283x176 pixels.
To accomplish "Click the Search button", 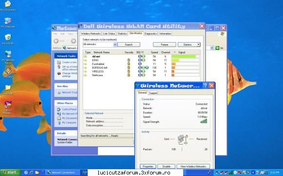I will (x=129, y=45).
